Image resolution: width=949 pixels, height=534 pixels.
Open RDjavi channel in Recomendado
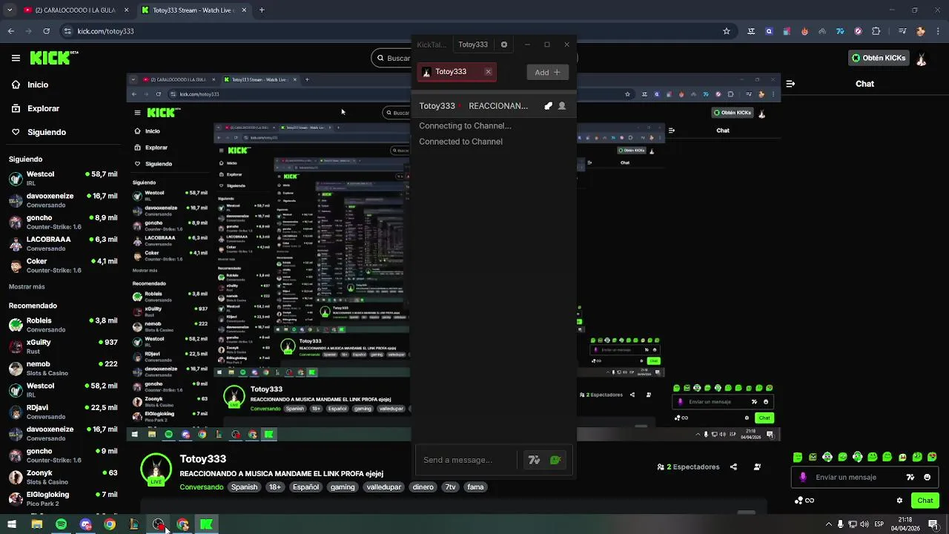(63, 412)
